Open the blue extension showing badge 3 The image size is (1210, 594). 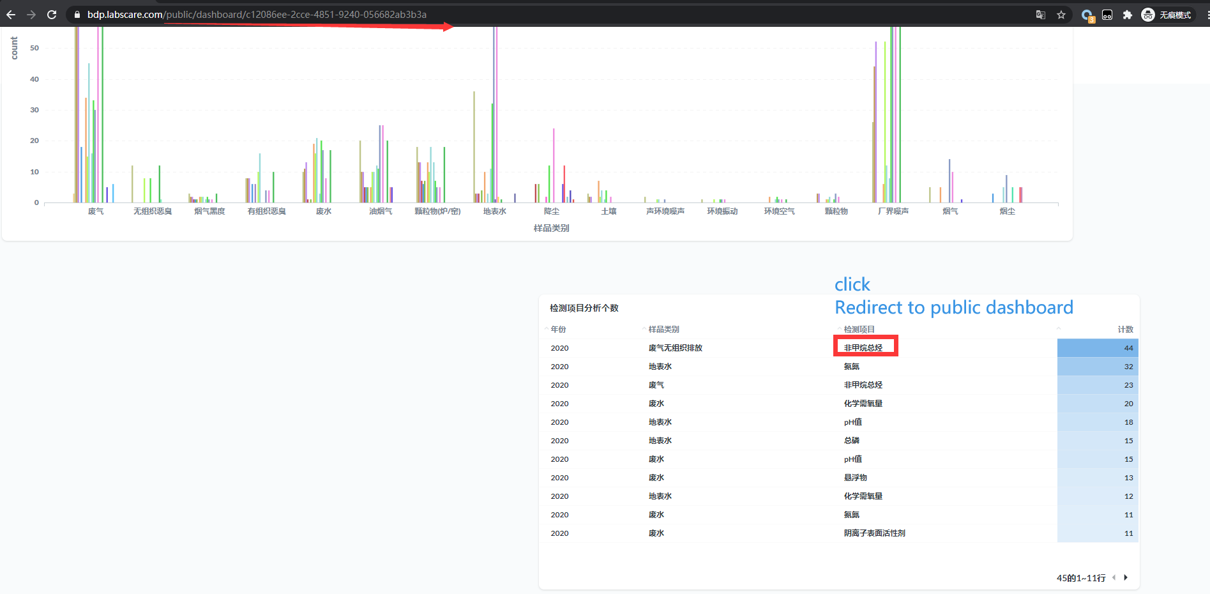(x=1087, y=15)
